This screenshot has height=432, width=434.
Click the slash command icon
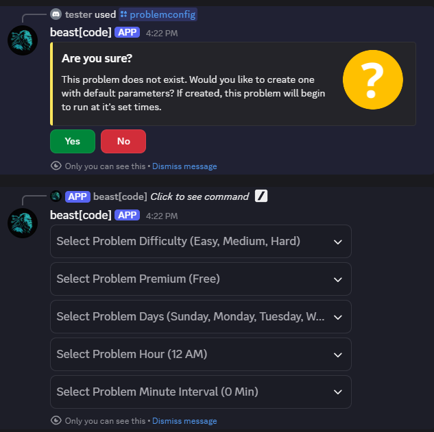pos(261,196)
